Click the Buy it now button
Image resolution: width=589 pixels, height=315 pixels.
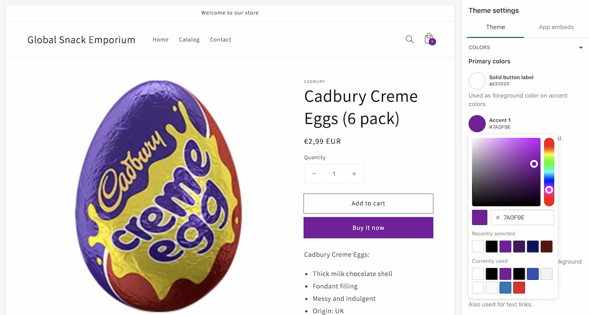[x=368, y=227]
